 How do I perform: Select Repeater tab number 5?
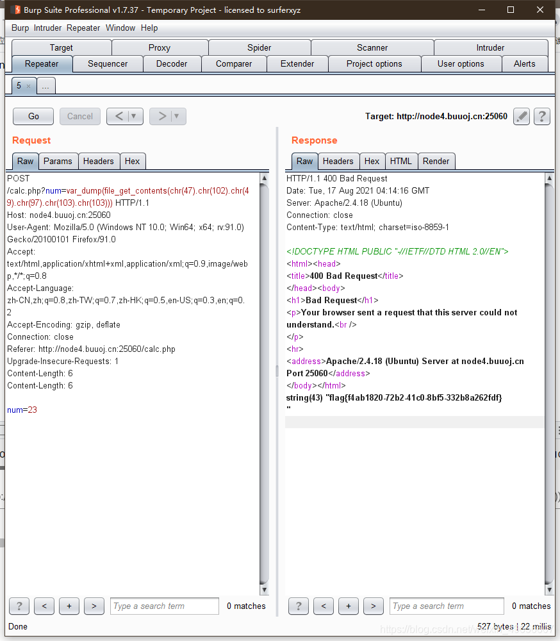coord(19,86)
